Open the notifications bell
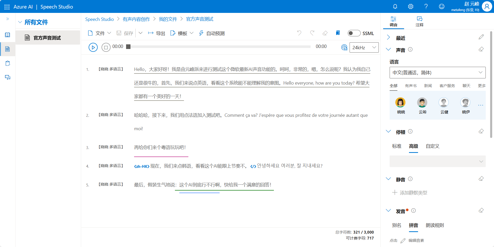This screenshot has width=494, height=247. tap(395, 6)
